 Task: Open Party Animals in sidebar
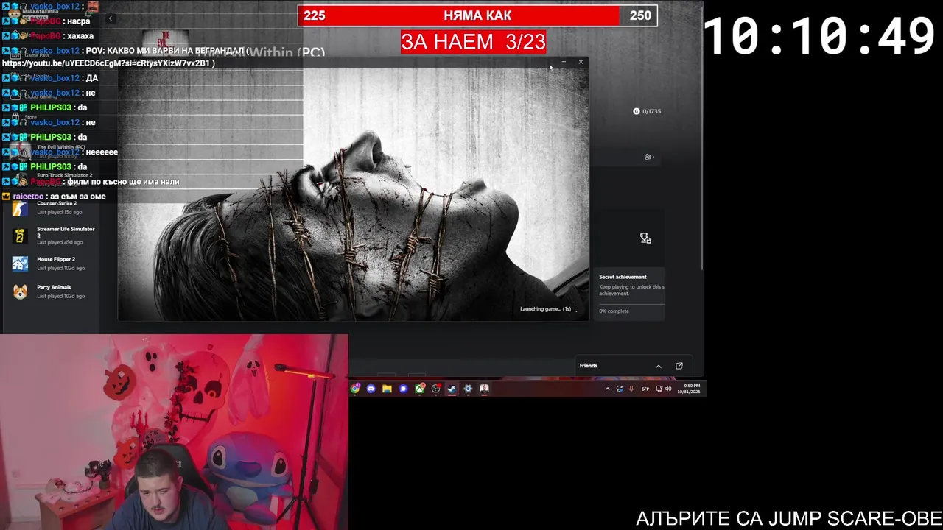[x=53, y=291]
